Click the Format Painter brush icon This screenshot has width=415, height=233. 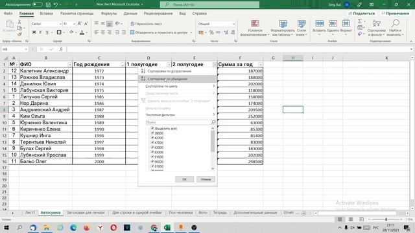(x=19, y=34)
